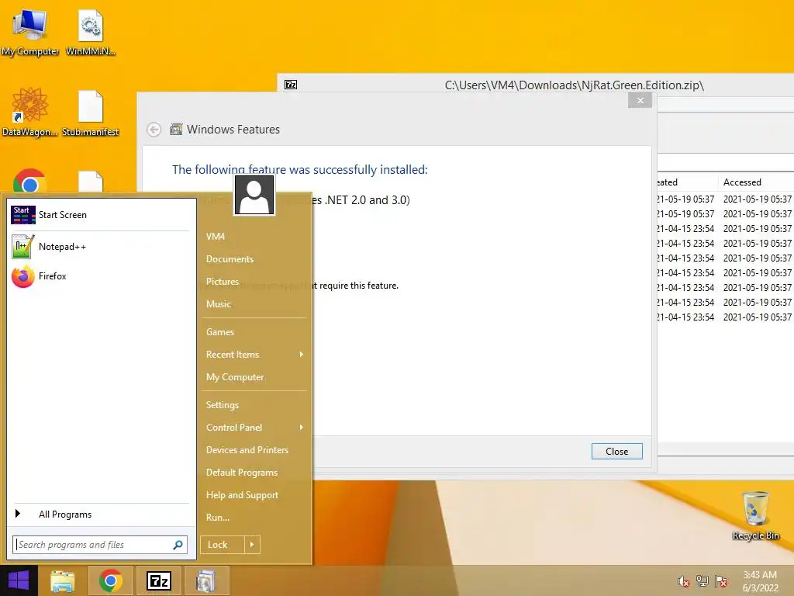Click the Lock button
Viewport: 794px width, 596px height.
click(x=223, y=545)
